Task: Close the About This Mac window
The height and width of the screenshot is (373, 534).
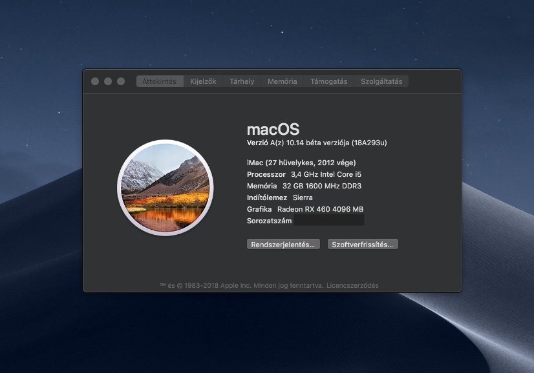Action: [x=95, y=81]
